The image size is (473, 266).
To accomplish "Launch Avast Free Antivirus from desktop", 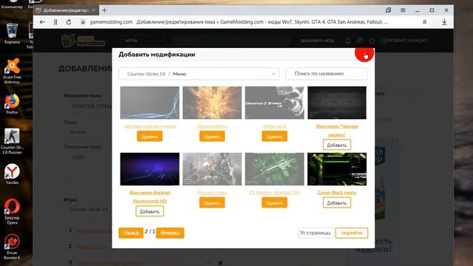I will coord(12,71).
